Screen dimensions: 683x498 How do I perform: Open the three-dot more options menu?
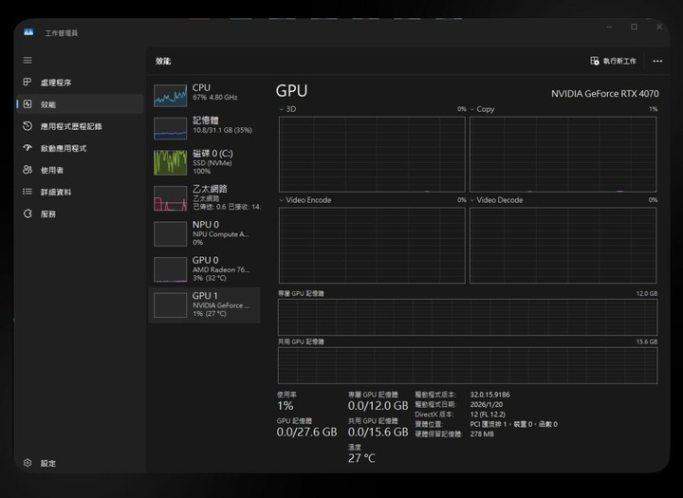click(x=657, y=61)
